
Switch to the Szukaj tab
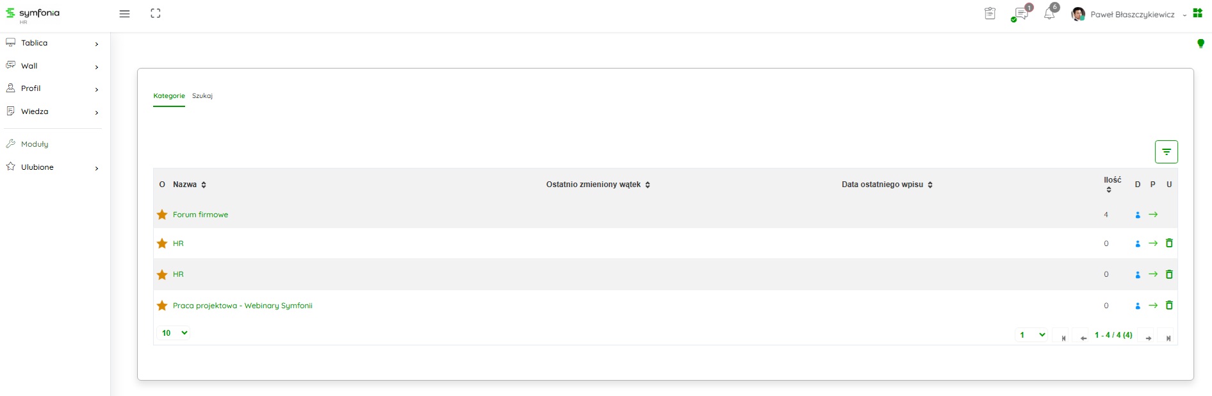202,96
